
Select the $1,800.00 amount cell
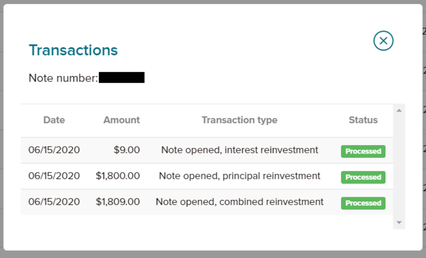[x=118, y=176]
